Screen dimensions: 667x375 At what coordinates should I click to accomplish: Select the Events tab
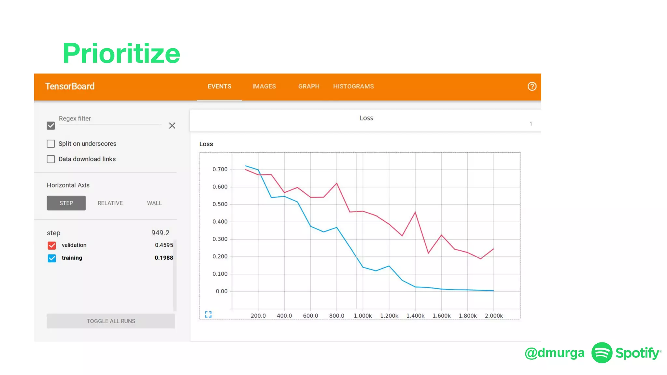pos(219,87)
